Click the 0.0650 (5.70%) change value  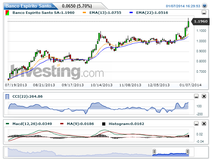[77, 6]
